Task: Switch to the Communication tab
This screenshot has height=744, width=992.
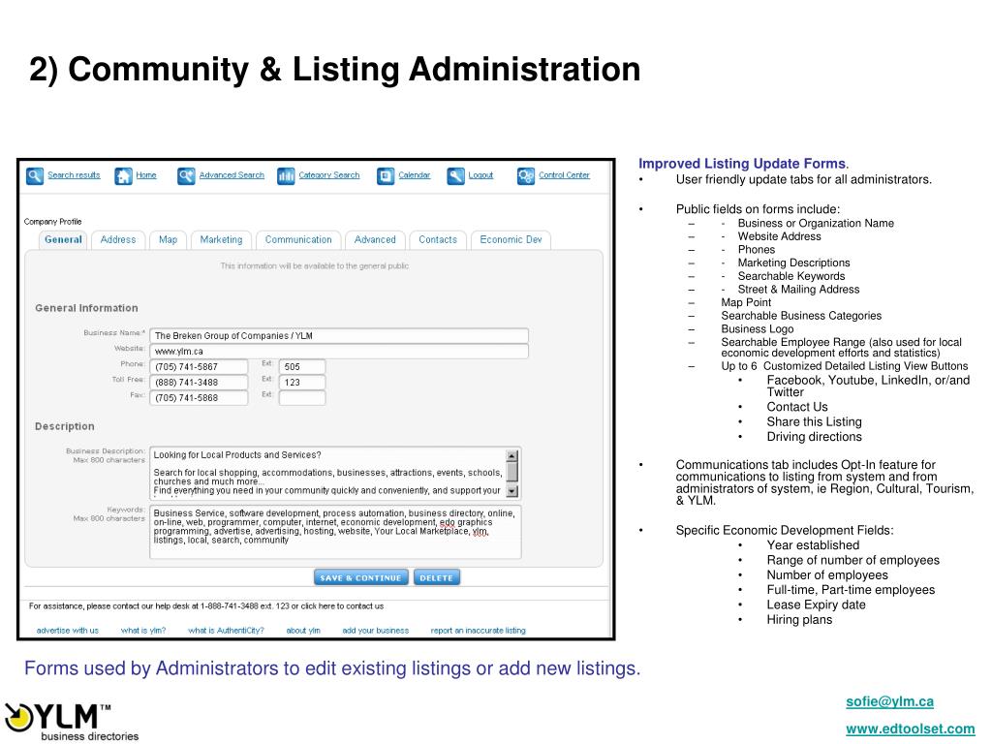Action: tap(298, 240)
